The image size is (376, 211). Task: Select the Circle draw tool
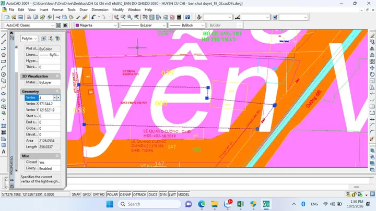(4, 75)
